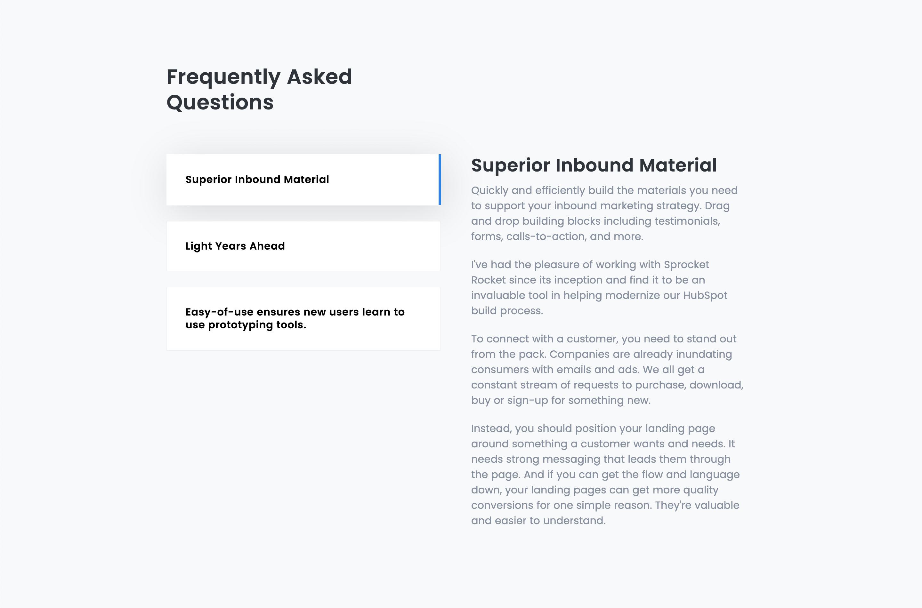Screen dimensions: 922x608
Task: Select the Superior Inbound Material tab
Action: 303,180
